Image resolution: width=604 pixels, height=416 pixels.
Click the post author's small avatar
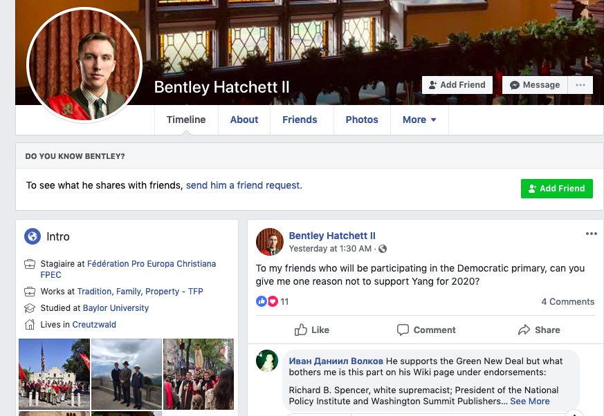(270, 242)
